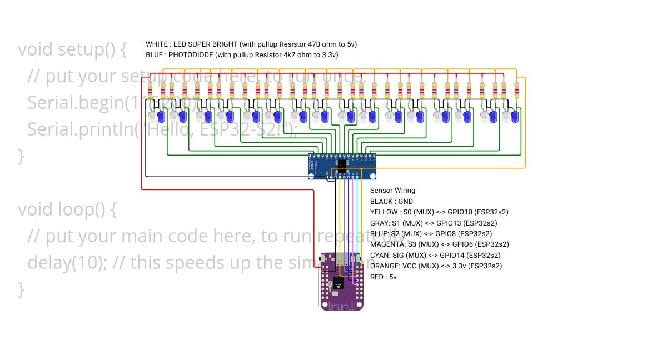Select the red 5v wire on far left

coord(142,139)
